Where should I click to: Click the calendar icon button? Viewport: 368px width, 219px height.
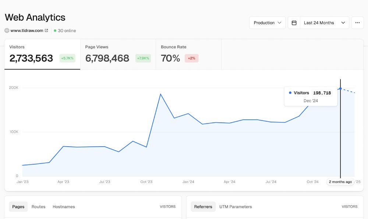click(294, 23)
